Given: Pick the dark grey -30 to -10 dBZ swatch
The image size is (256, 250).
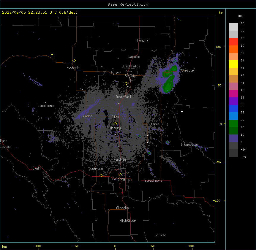Looking at the screenshot, I should click(233, 153).
